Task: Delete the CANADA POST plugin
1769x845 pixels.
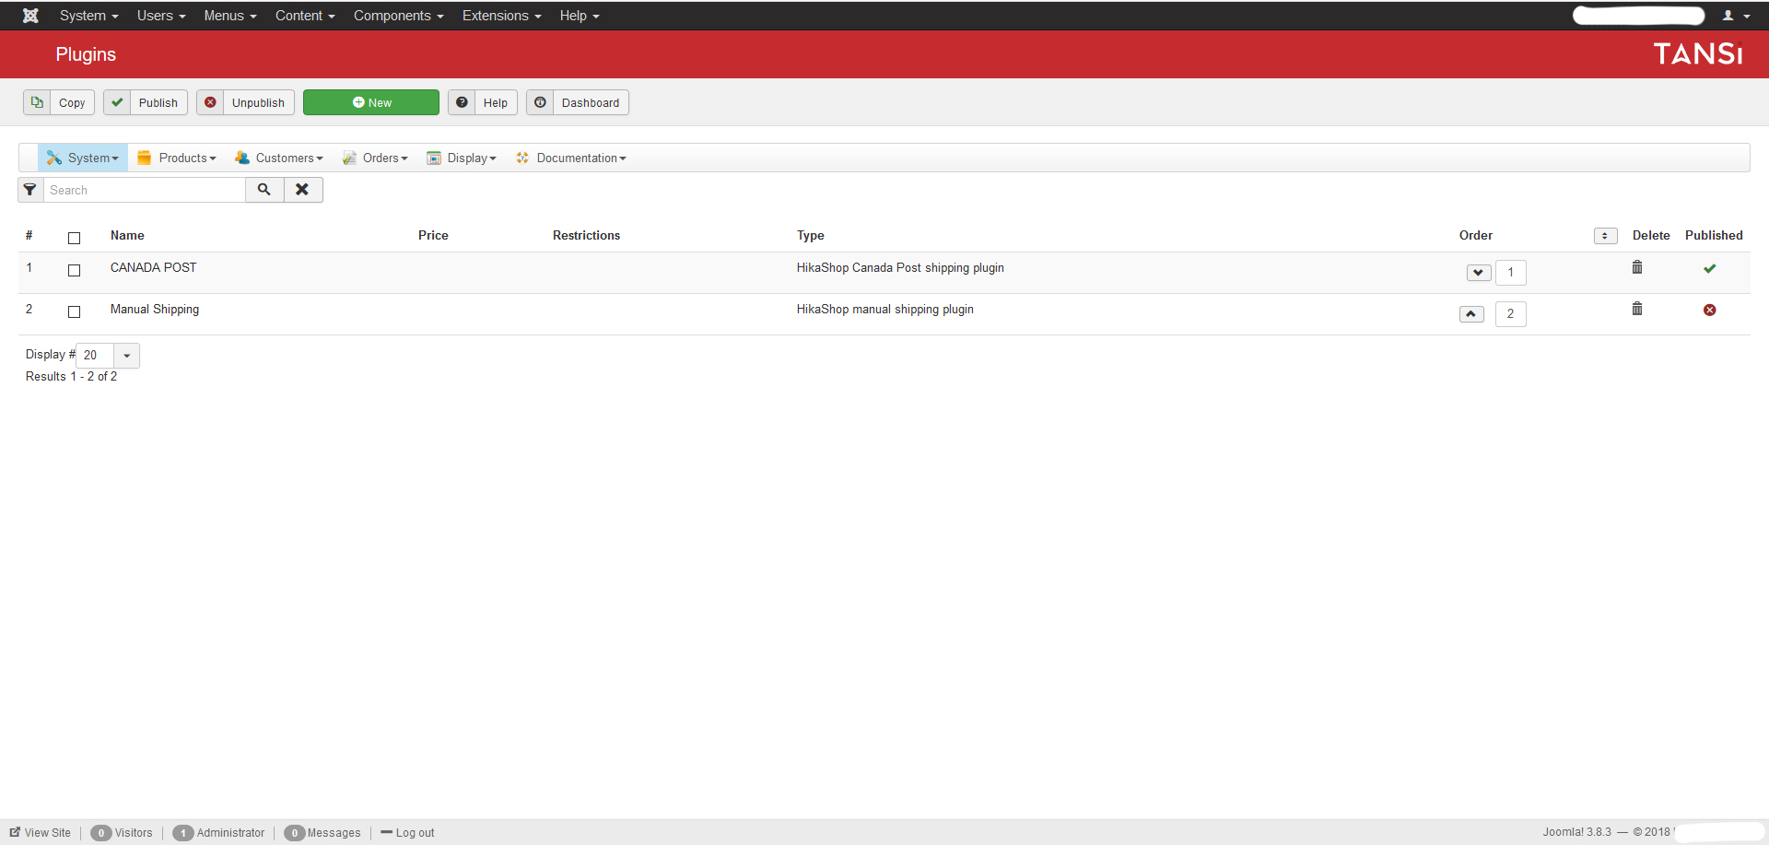Action: (1637, 267)
